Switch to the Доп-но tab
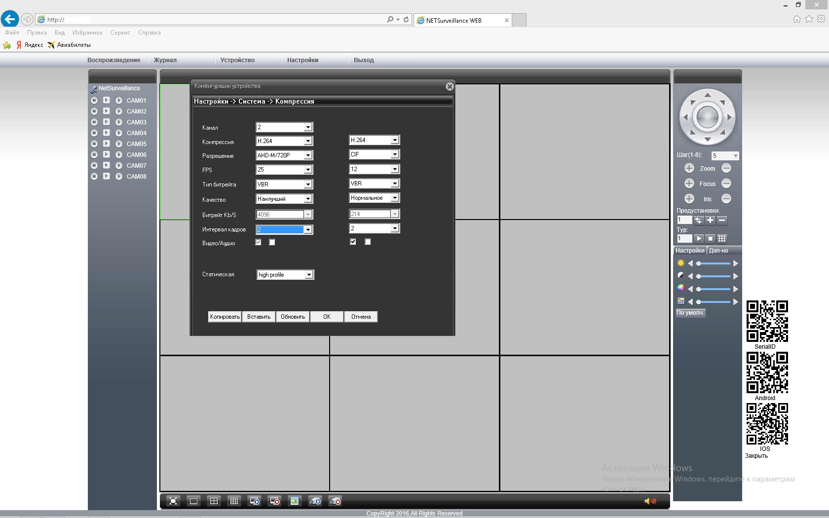 pyautogui.click(x=718, y=251)
